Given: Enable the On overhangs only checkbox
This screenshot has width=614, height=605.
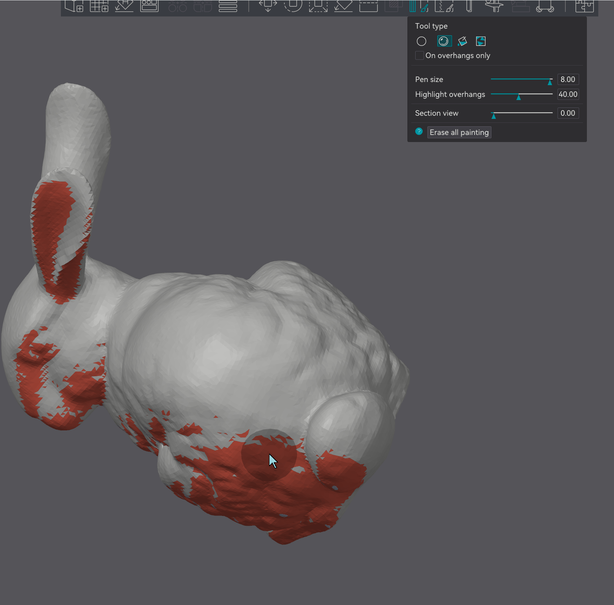Looking at the screenshot, I should point(420,55).
